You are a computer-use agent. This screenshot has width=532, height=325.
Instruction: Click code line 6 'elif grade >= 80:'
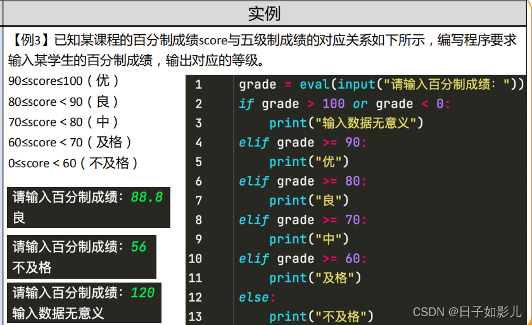click(303, 181)
